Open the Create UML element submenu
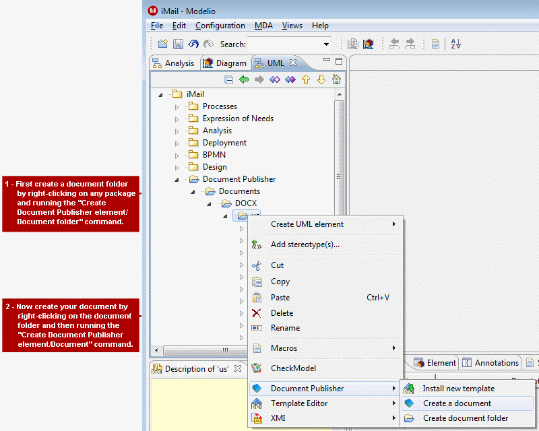The height and width of the screenshot is (431, 539). click(x=325, y=224)
